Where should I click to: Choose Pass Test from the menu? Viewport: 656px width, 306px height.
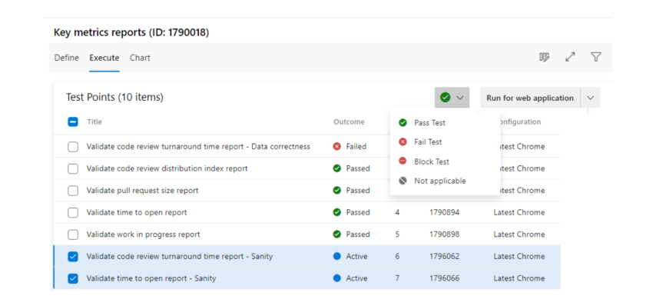(x=446, y=123)
